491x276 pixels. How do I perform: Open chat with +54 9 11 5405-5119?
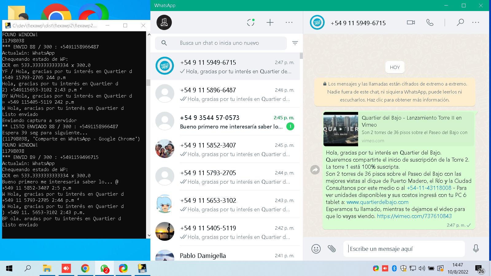click(225, 232)
